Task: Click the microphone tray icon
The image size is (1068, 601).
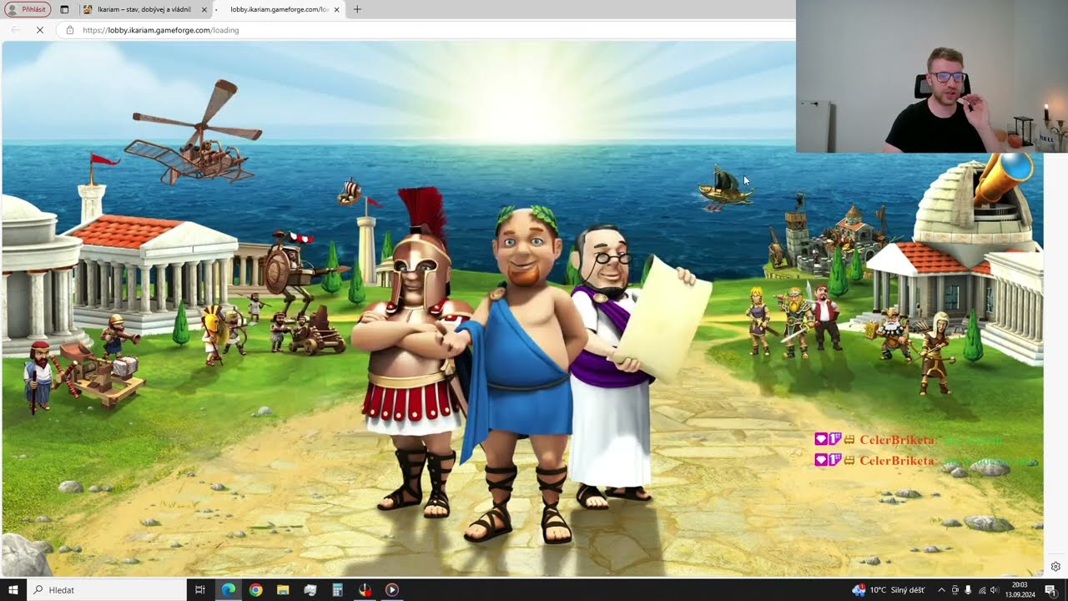Action: coord(968,590)
